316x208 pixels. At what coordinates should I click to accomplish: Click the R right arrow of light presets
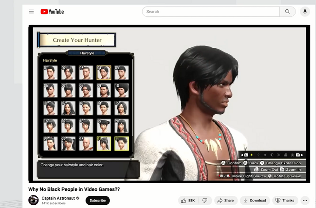point(300,155)
